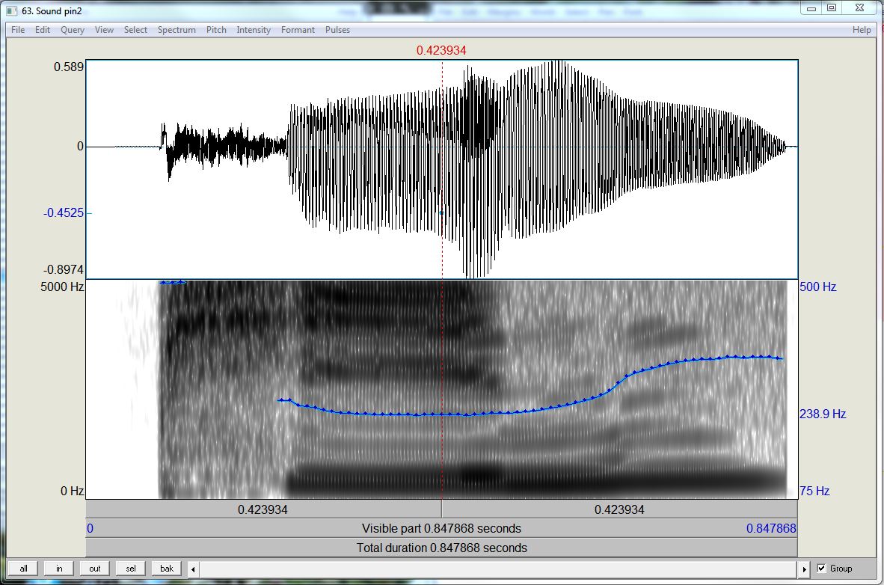Click the Praat window icon in title bar
The height and width of the screenshot is (585, 884).
click(12, 10)
